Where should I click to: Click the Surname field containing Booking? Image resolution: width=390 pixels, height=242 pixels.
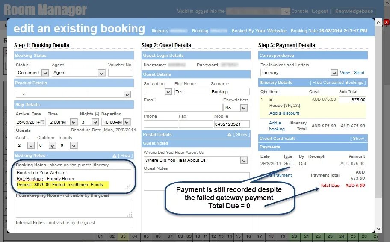pyautogui.click(x=230, y=92)
